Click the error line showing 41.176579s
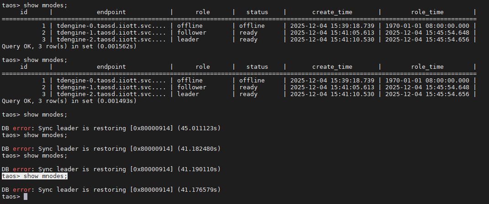This screenshot has width=489, height=204. tap(111, 189)
